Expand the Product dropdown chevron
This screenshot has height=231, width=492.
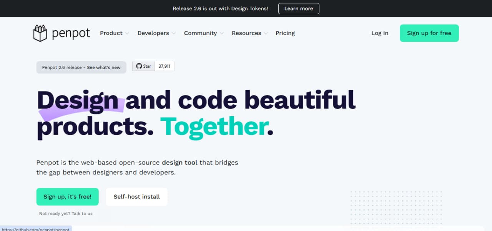[127, 33]
